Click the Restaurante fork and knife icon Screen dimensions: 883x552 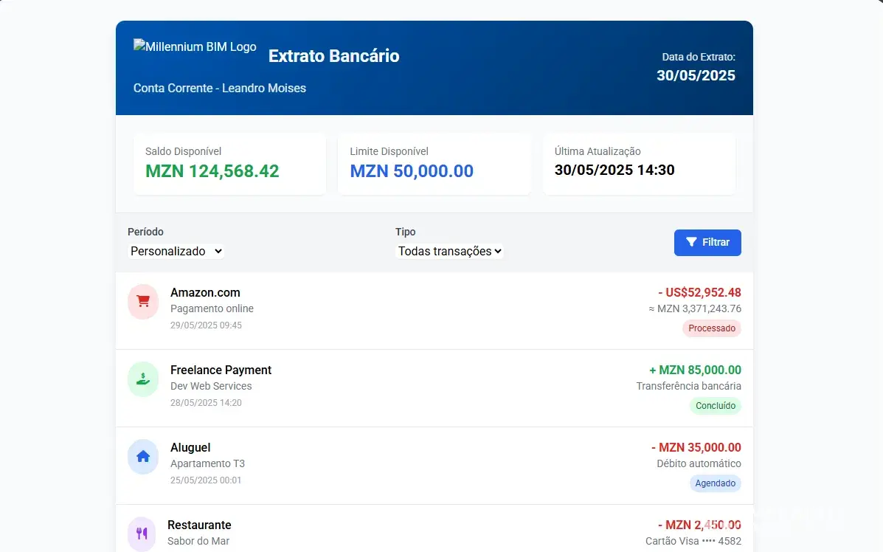142,533
